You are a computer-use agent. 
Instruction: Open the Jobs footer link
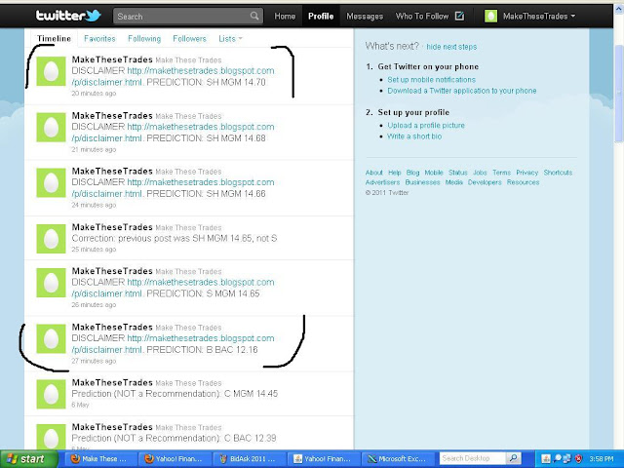(x=480, y=173)
